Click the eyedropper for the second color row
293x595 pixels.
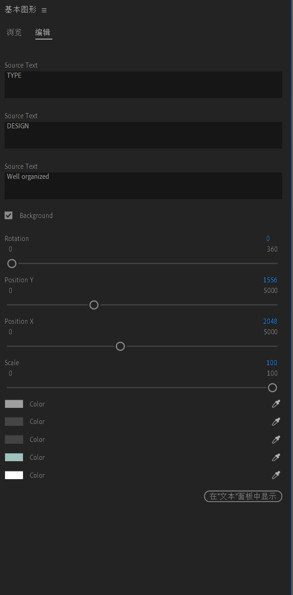click(276, 422)
